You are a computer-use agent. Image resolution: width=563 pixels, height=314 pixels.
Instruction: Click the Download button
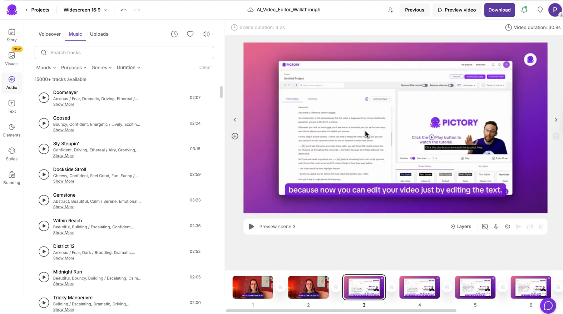pos(499,10)
